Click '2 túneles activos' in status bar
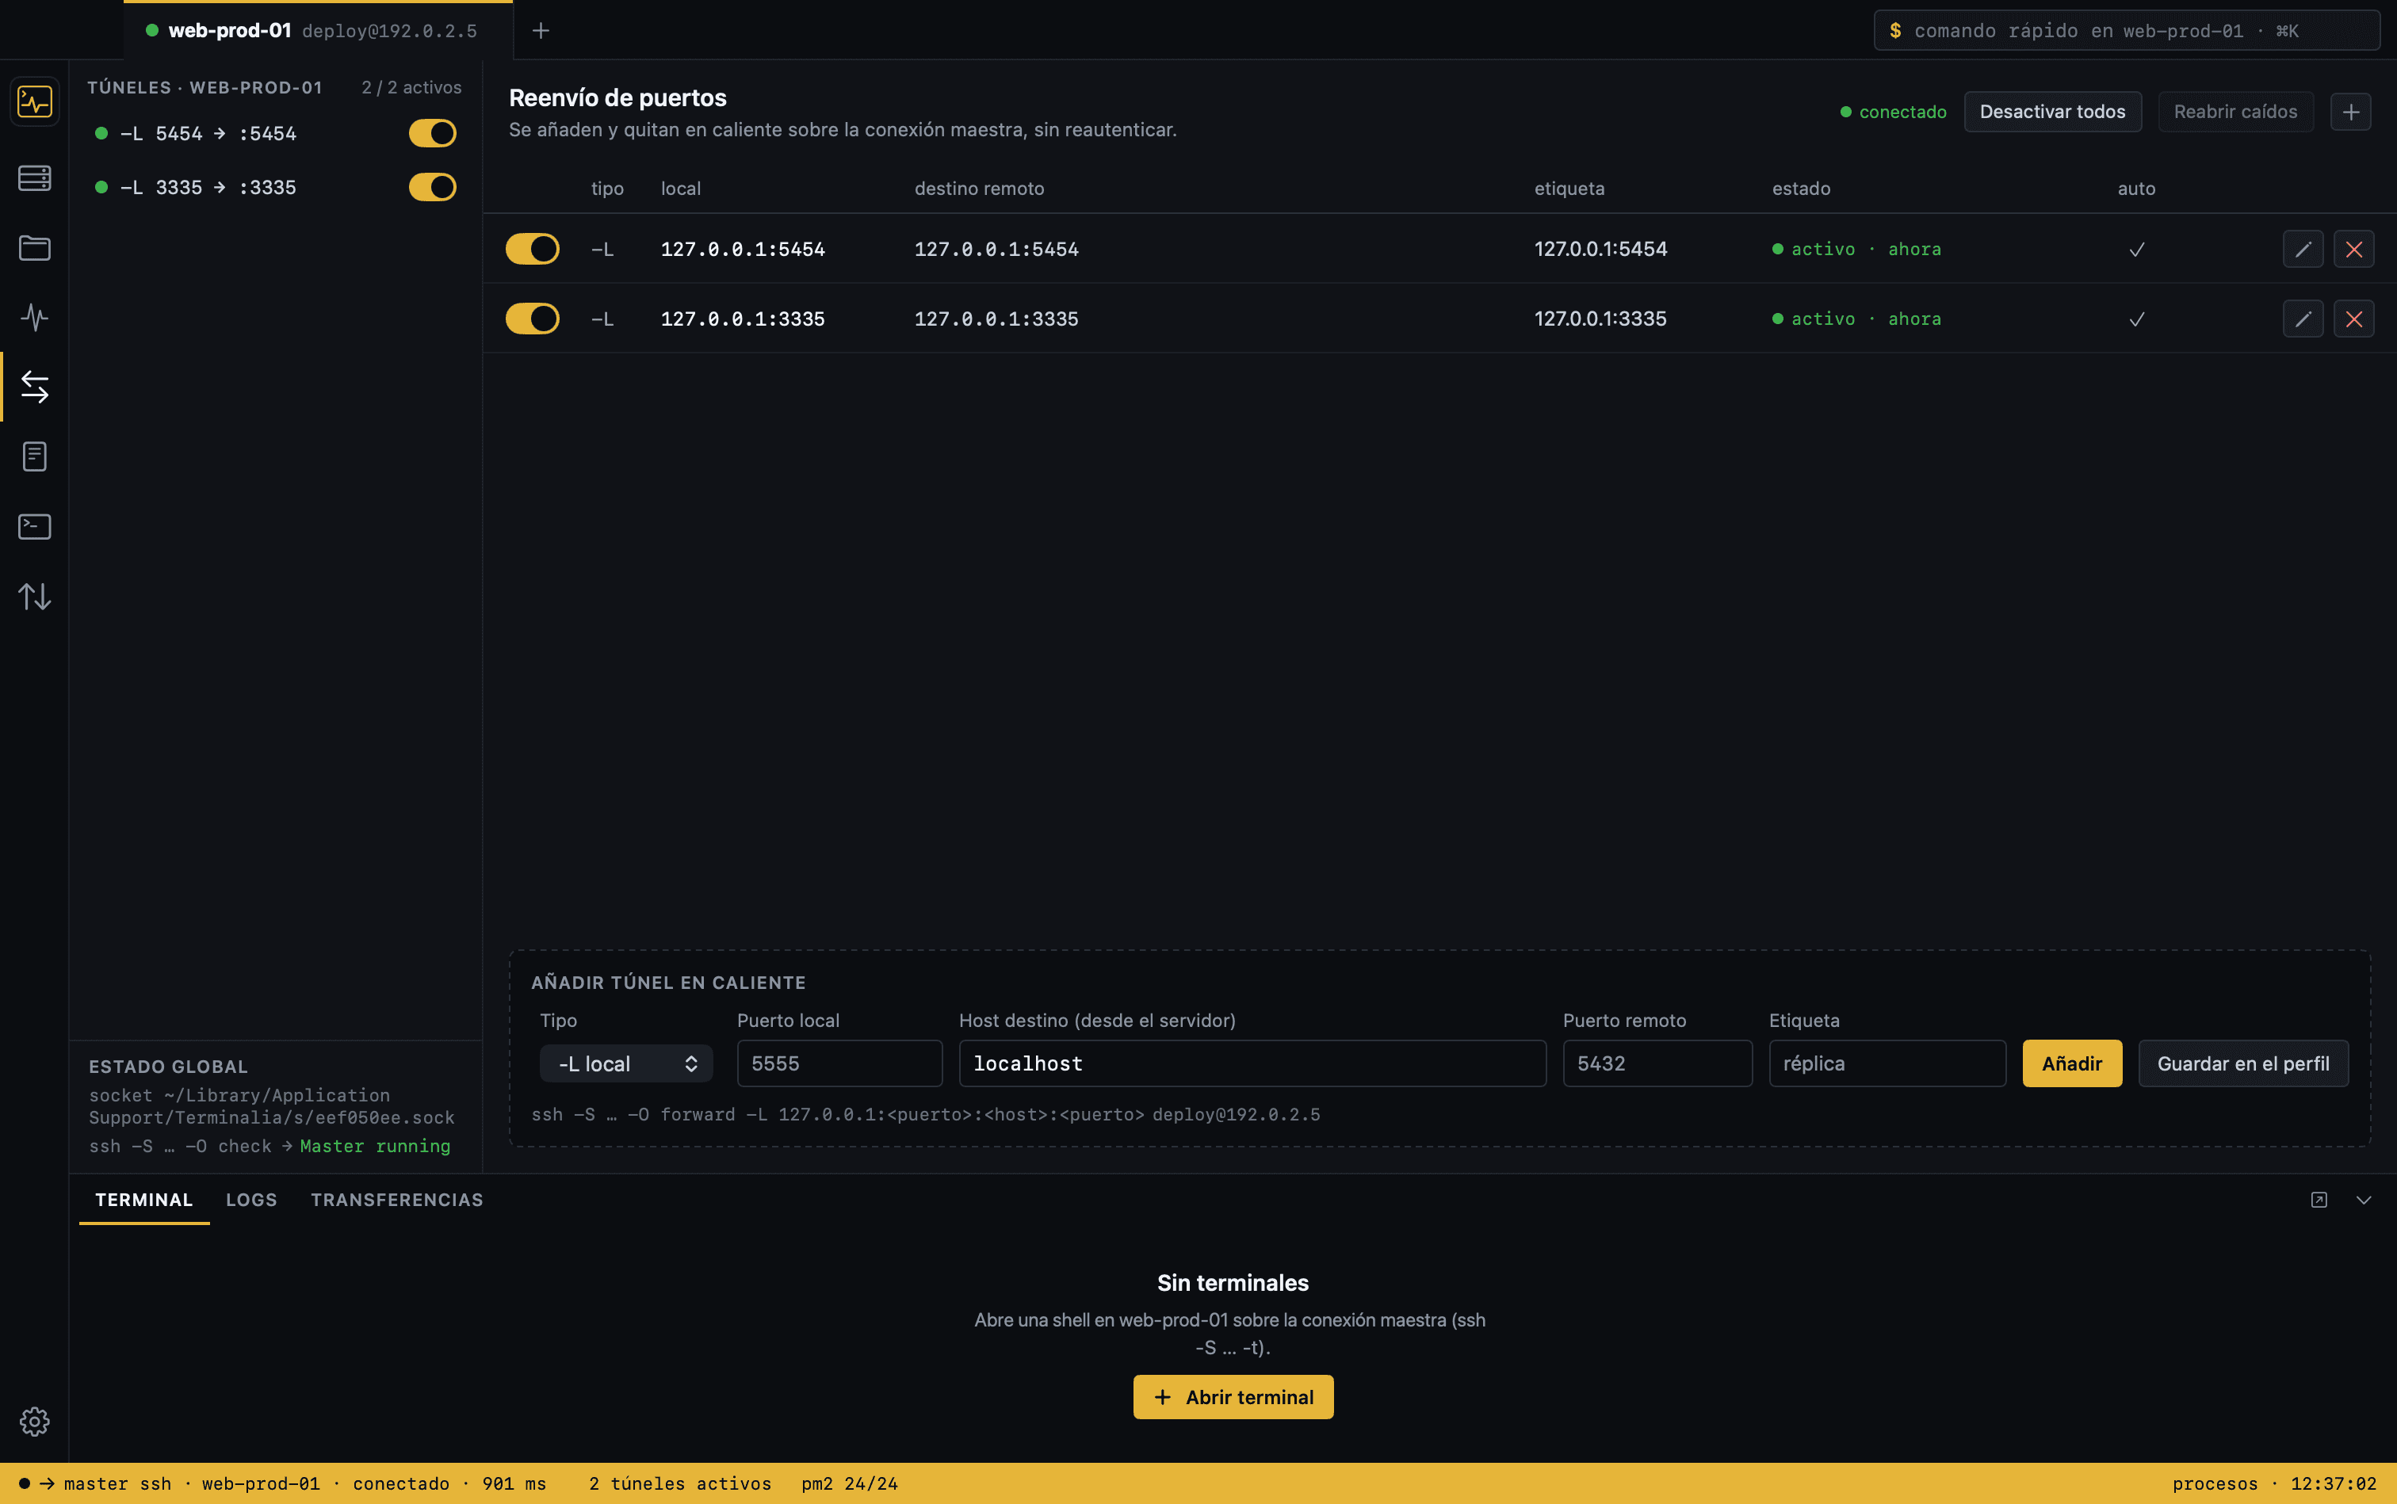Screen dimensions: 2397x1504 681,1483
